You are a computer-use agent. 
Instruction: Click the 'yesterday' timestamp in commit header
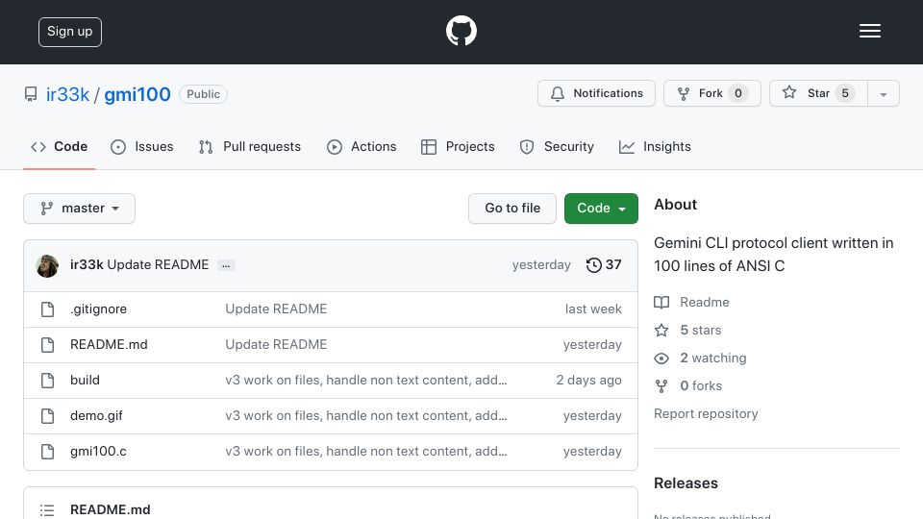(541, 265)
